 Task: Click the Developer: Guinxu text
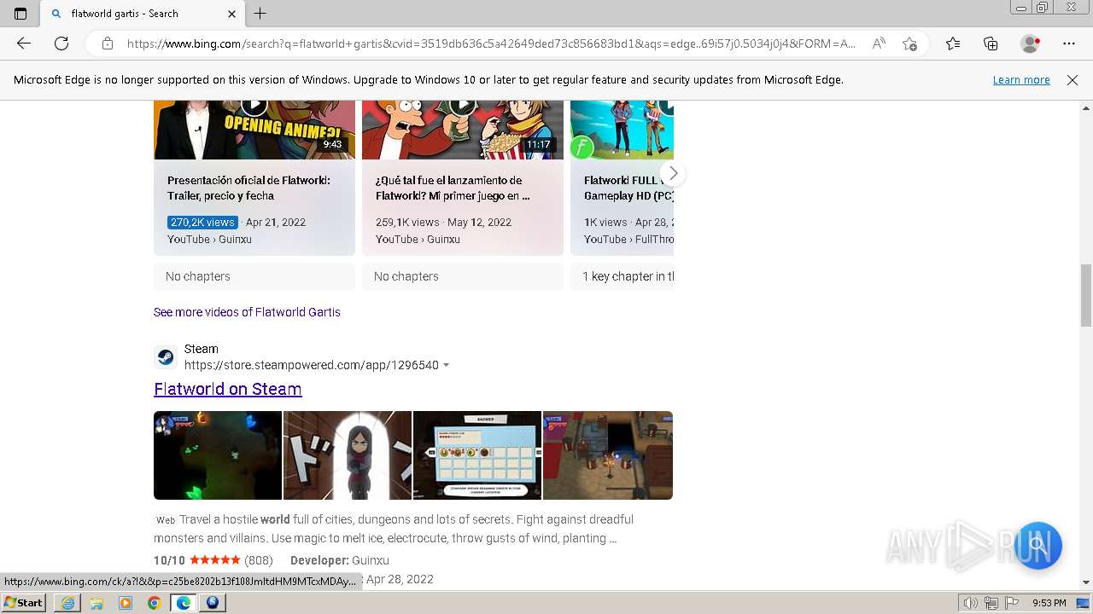click(x=340, y=560)
